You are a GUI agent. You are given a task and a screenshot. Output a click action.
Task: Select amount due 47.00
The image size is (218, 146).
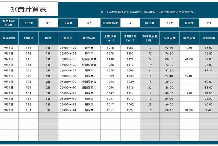point(209,59)
